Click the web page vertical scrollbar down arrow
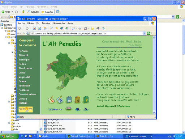The width and height of the screenshot is (185, 139). (154, 113)
